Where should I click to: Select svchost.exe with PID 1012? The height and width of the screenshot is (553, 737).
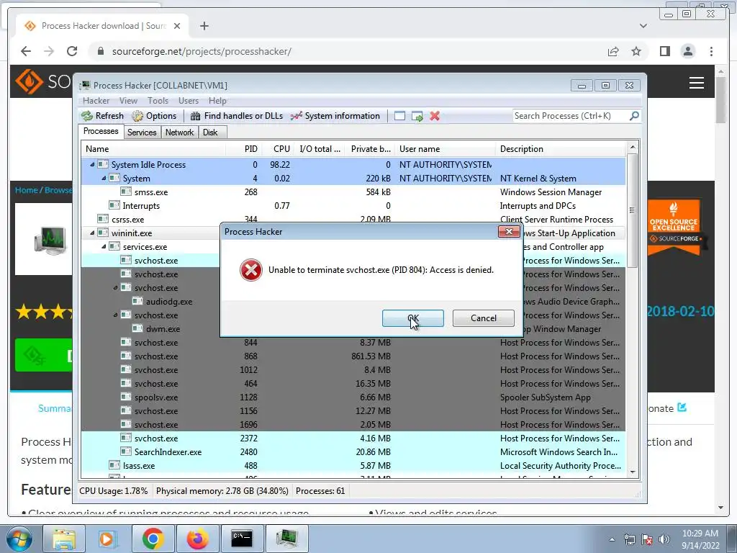353,370
